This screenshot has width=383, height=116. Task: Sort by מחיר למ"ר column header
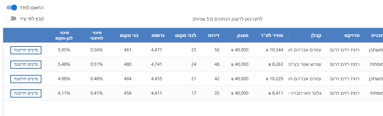point(273,35)
